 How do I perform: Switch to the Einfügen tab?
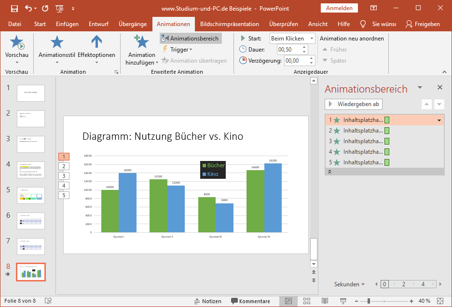tap(67, 24)
